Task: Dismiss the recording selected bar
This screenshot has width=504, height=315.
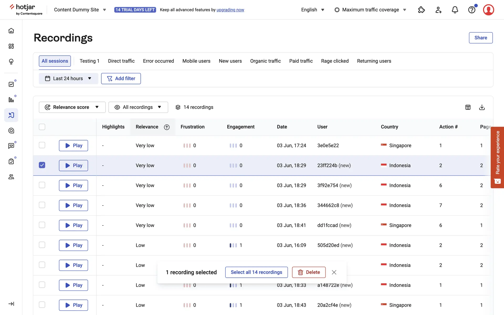Action: (x=334, y=272)
